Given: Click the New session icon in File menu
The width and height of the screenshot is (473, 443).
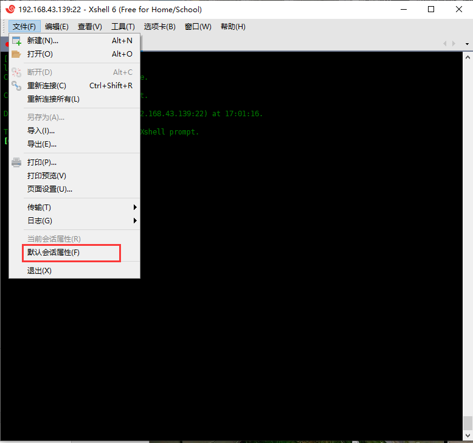Looking at the screenshot, I should [x=16, y=41].
